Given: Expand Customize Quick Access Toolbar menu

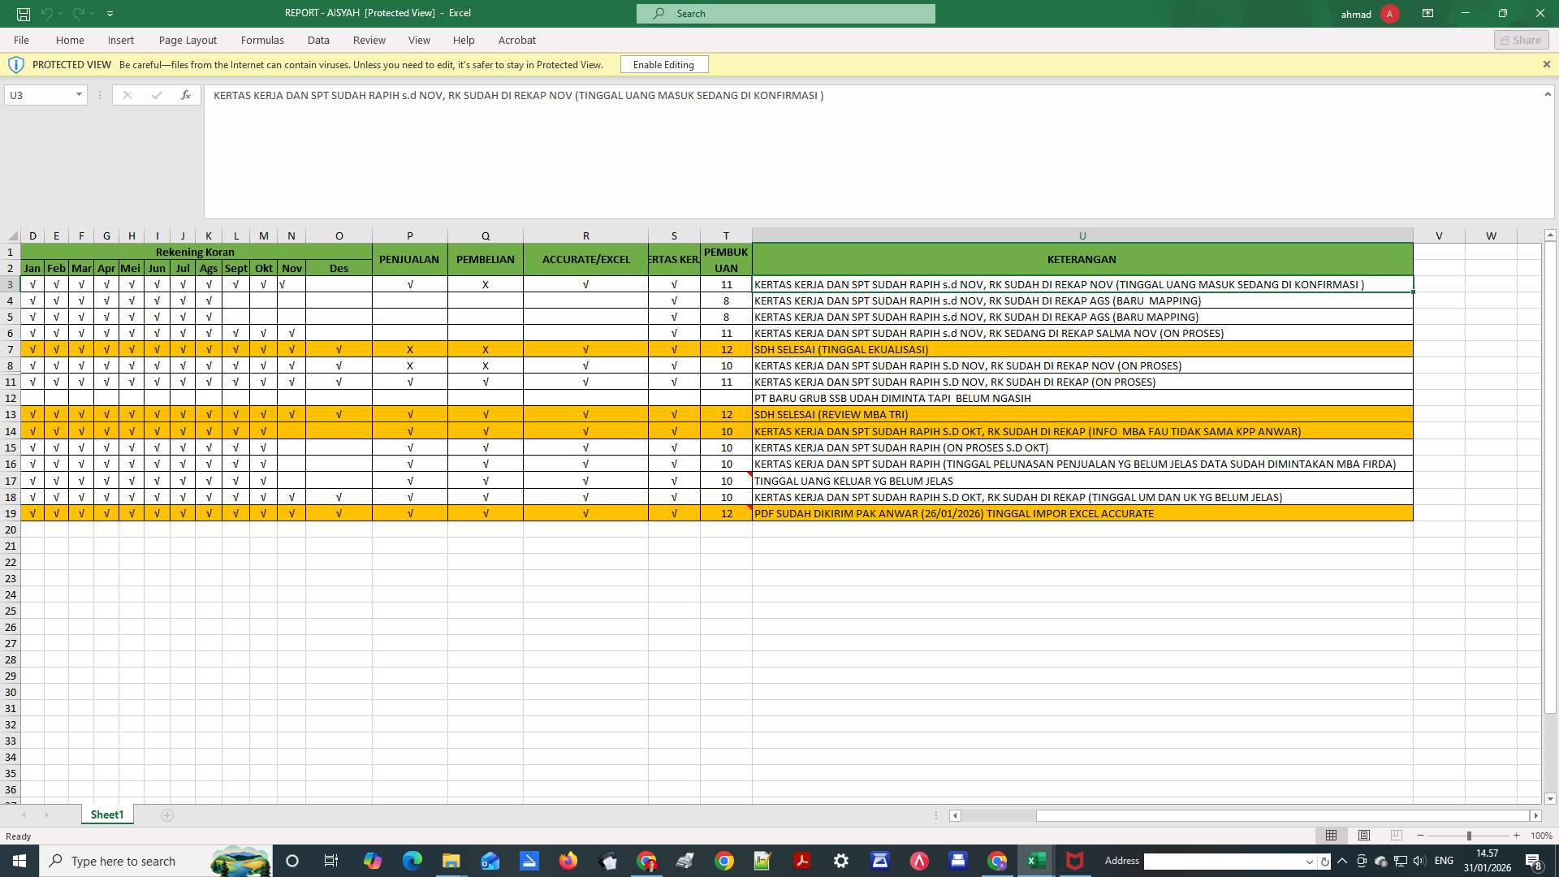Looking at the screenshot, I should coord(110,13).
